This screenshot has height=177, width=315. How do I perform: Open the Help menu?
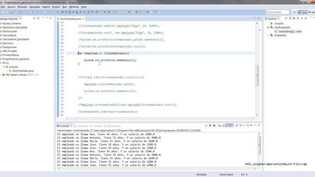pyautogui.click(x=84, y=7)
